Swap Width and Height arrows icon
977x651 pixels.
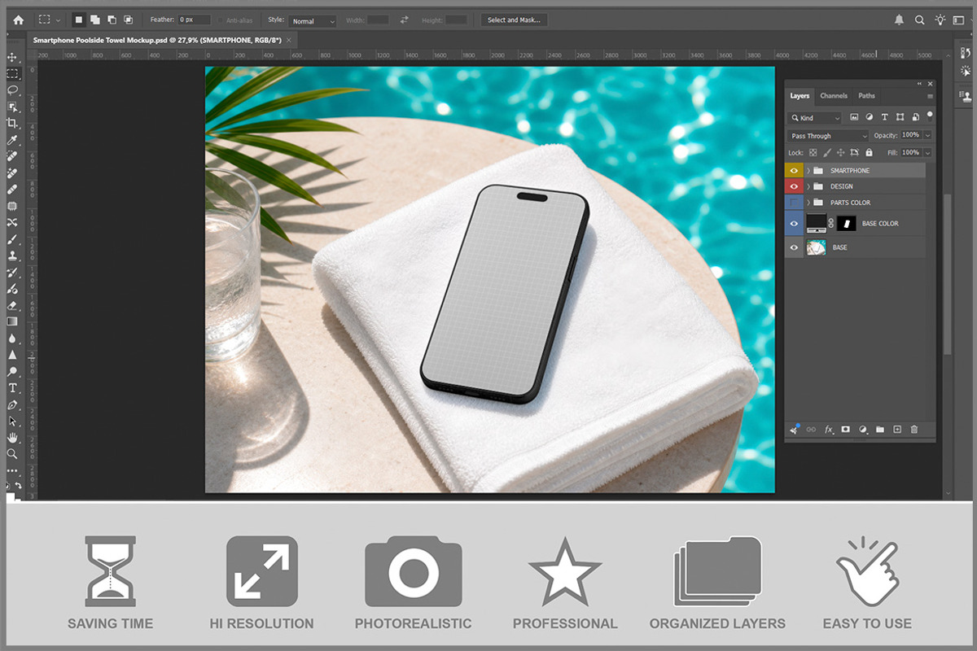tap(405, 20)
